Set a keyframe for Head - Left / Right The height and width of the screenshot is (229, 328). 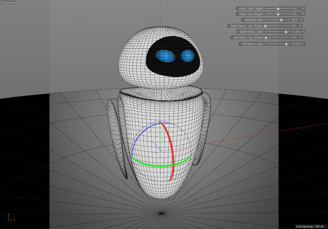click(237, 8)
